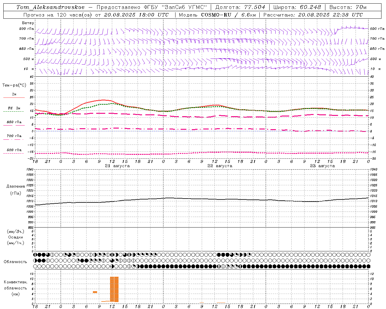This screenshot has width=386, height=309.
Task: Click the 700 гПа entry in the temperature legend
Action: click(14, 136)
